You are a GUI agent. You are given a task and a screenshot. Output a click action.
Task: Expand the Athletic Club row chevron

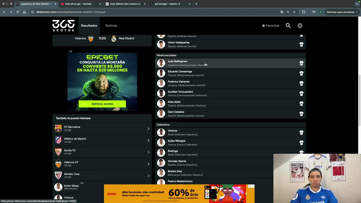click(148, 176)
